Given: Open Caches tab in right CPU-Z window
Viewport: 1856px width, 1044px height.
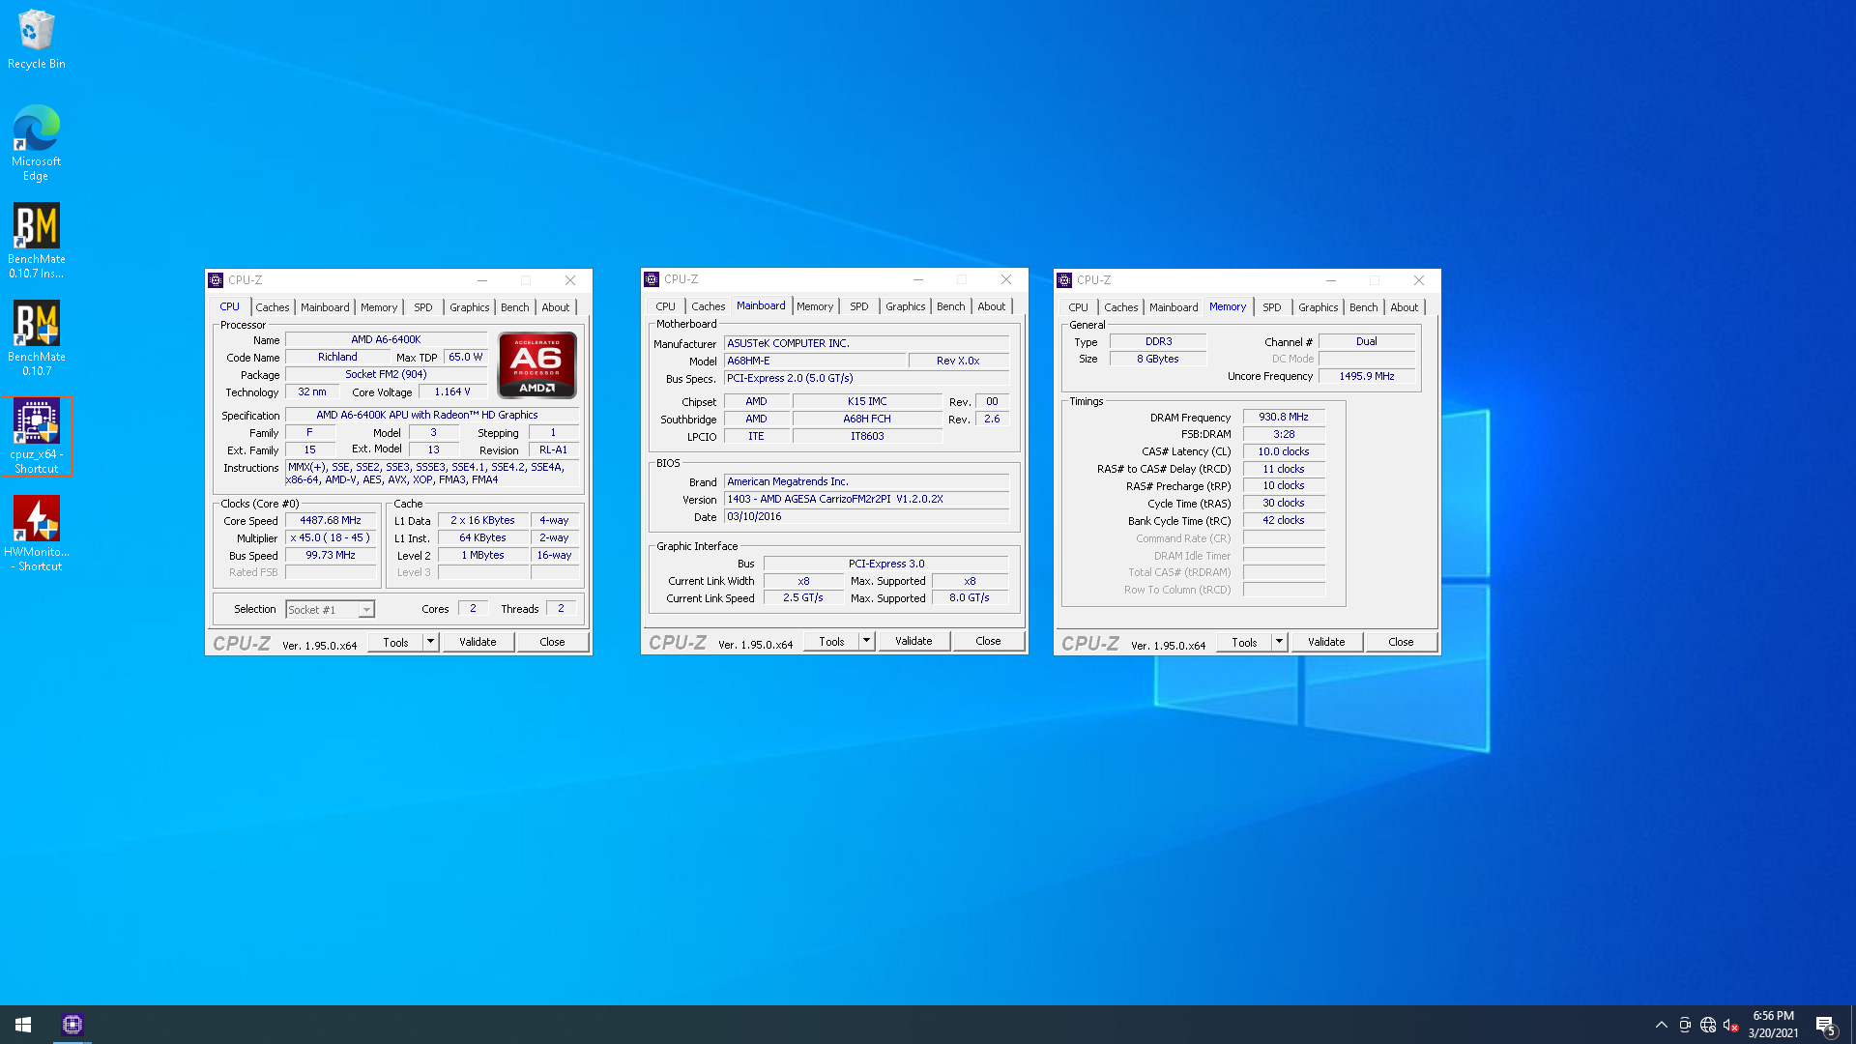Looking at the screenshot, I should coord(1121,307).
